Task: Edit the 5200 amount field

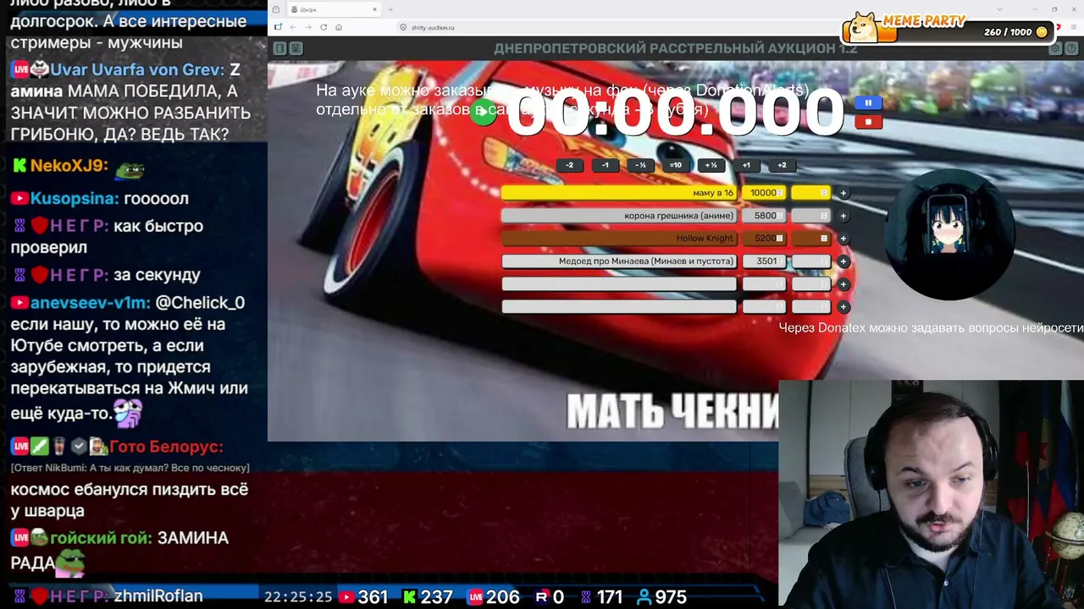Action: (765, 239)
